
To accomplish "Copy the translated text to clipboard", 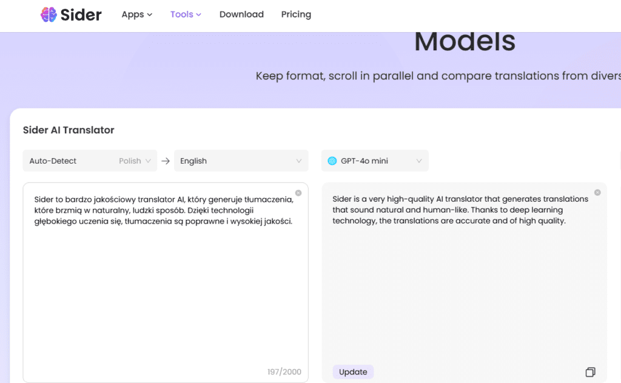I will pos(590,371).
